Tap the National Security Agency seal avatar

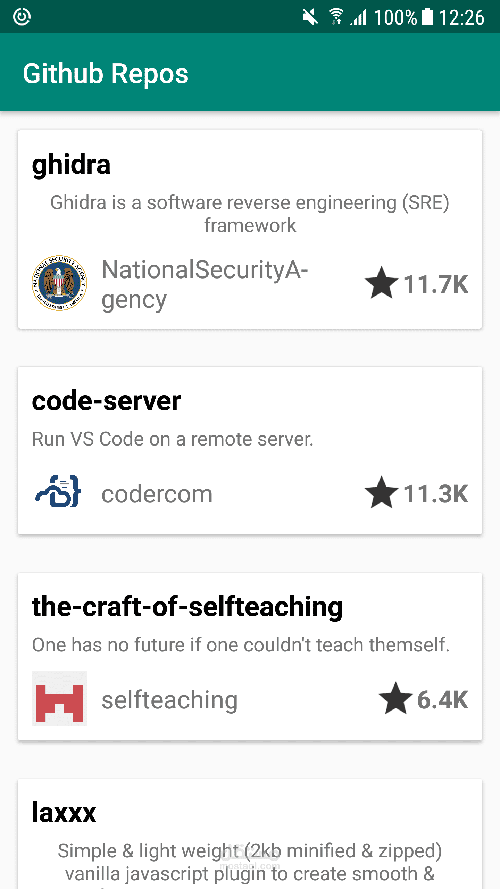(x=59, y=283)
